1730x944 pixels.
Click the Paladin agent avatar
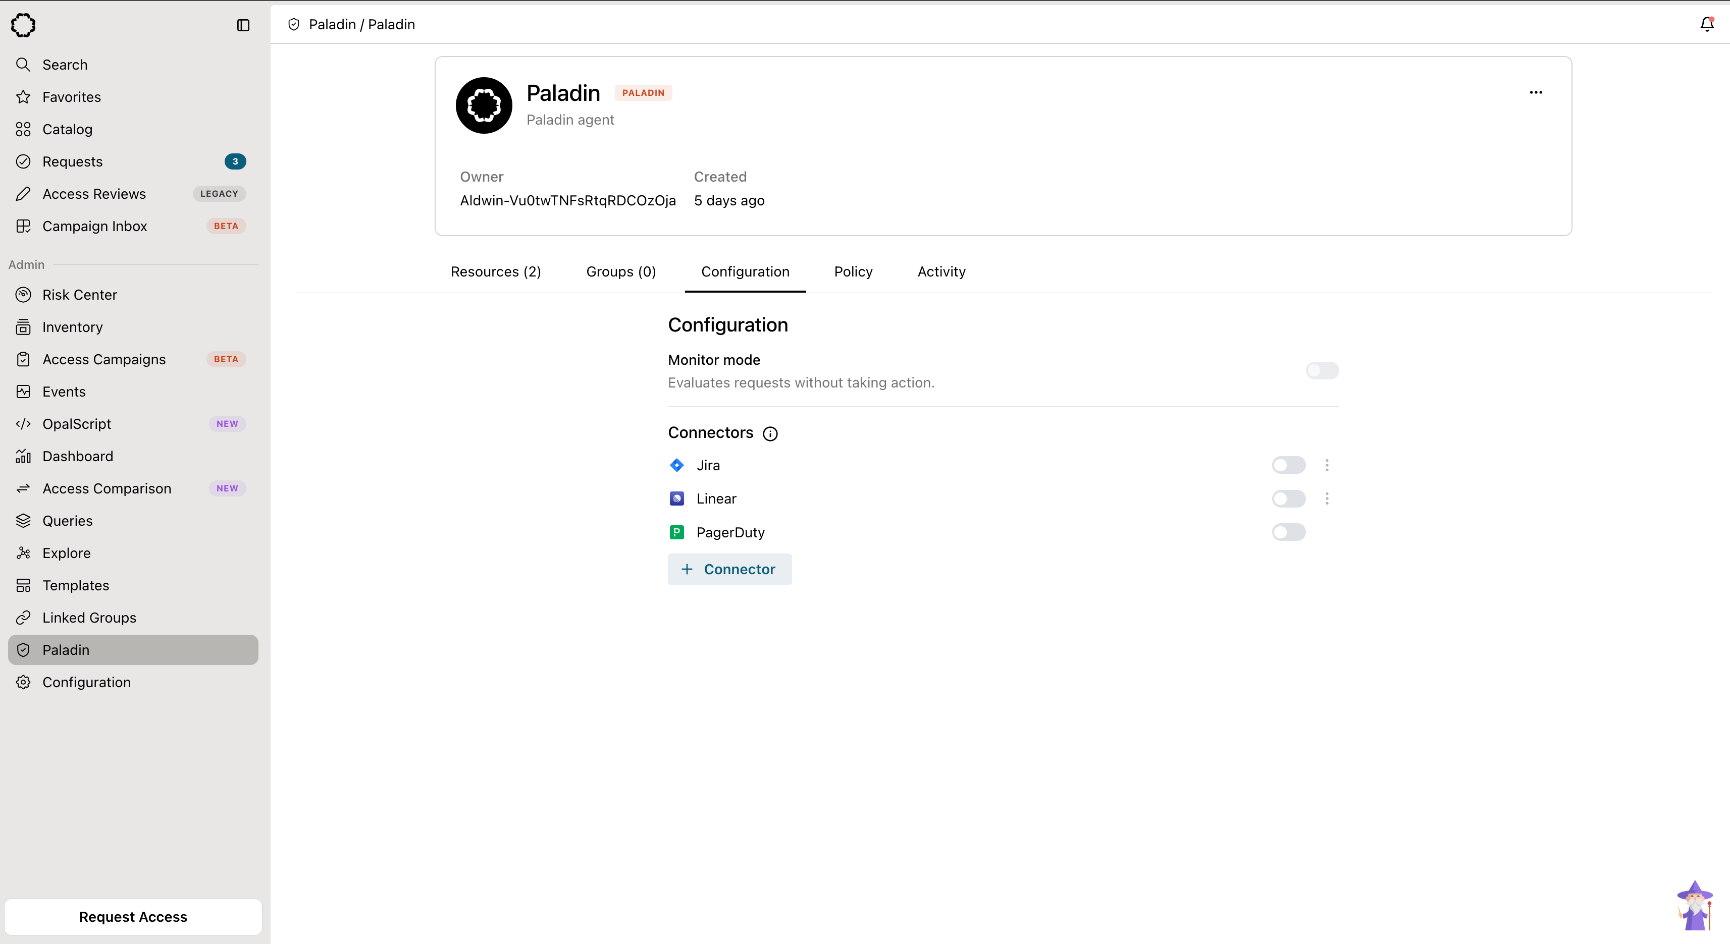pos(484,105)
